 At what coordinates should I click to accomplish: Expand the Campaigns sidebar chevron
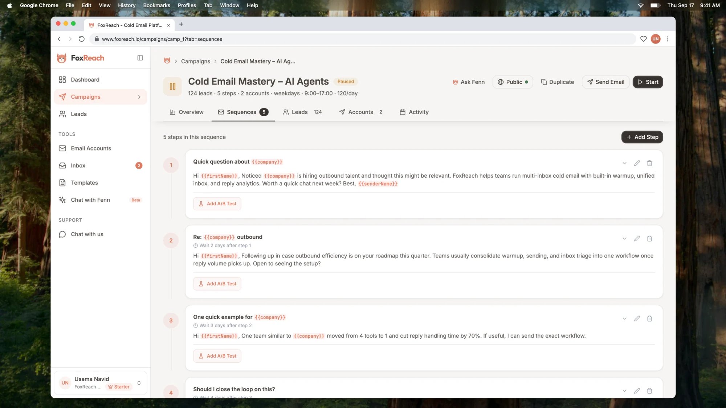pyautogui.click(x=139, y=97)
